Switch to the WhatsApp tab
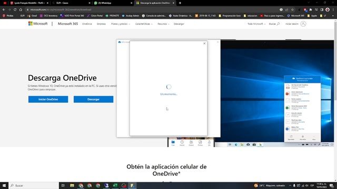Image resolution: width=337 pixels, height=189 pixels. click(112, 3)
